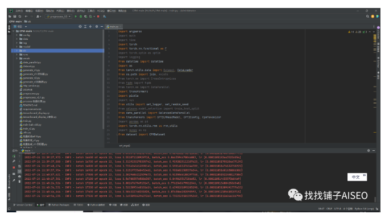Switch to the train.py editor tab
The height and width of the screenshot is (218, 389).
tap(113, 27)
